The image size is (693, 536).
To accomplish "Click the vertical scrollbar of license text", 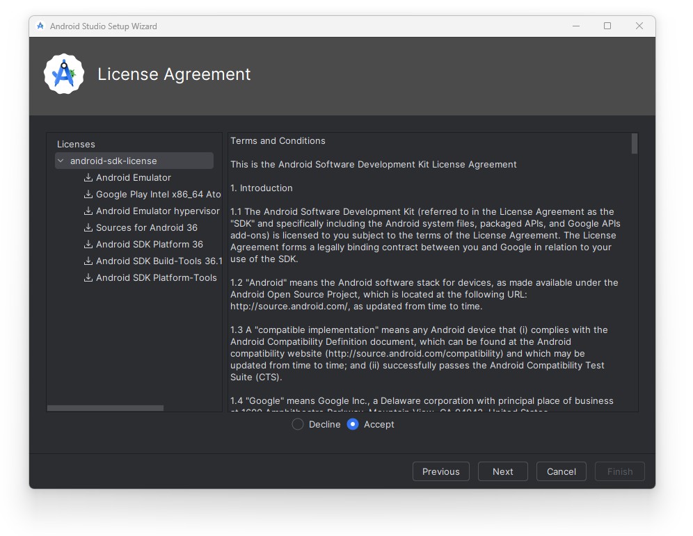I will [x=634, y=143].
